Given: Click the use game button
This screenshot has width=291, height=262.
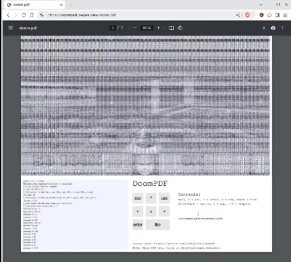Looking at the screenshot, I should pyautogui.click(x=164, y=198).
